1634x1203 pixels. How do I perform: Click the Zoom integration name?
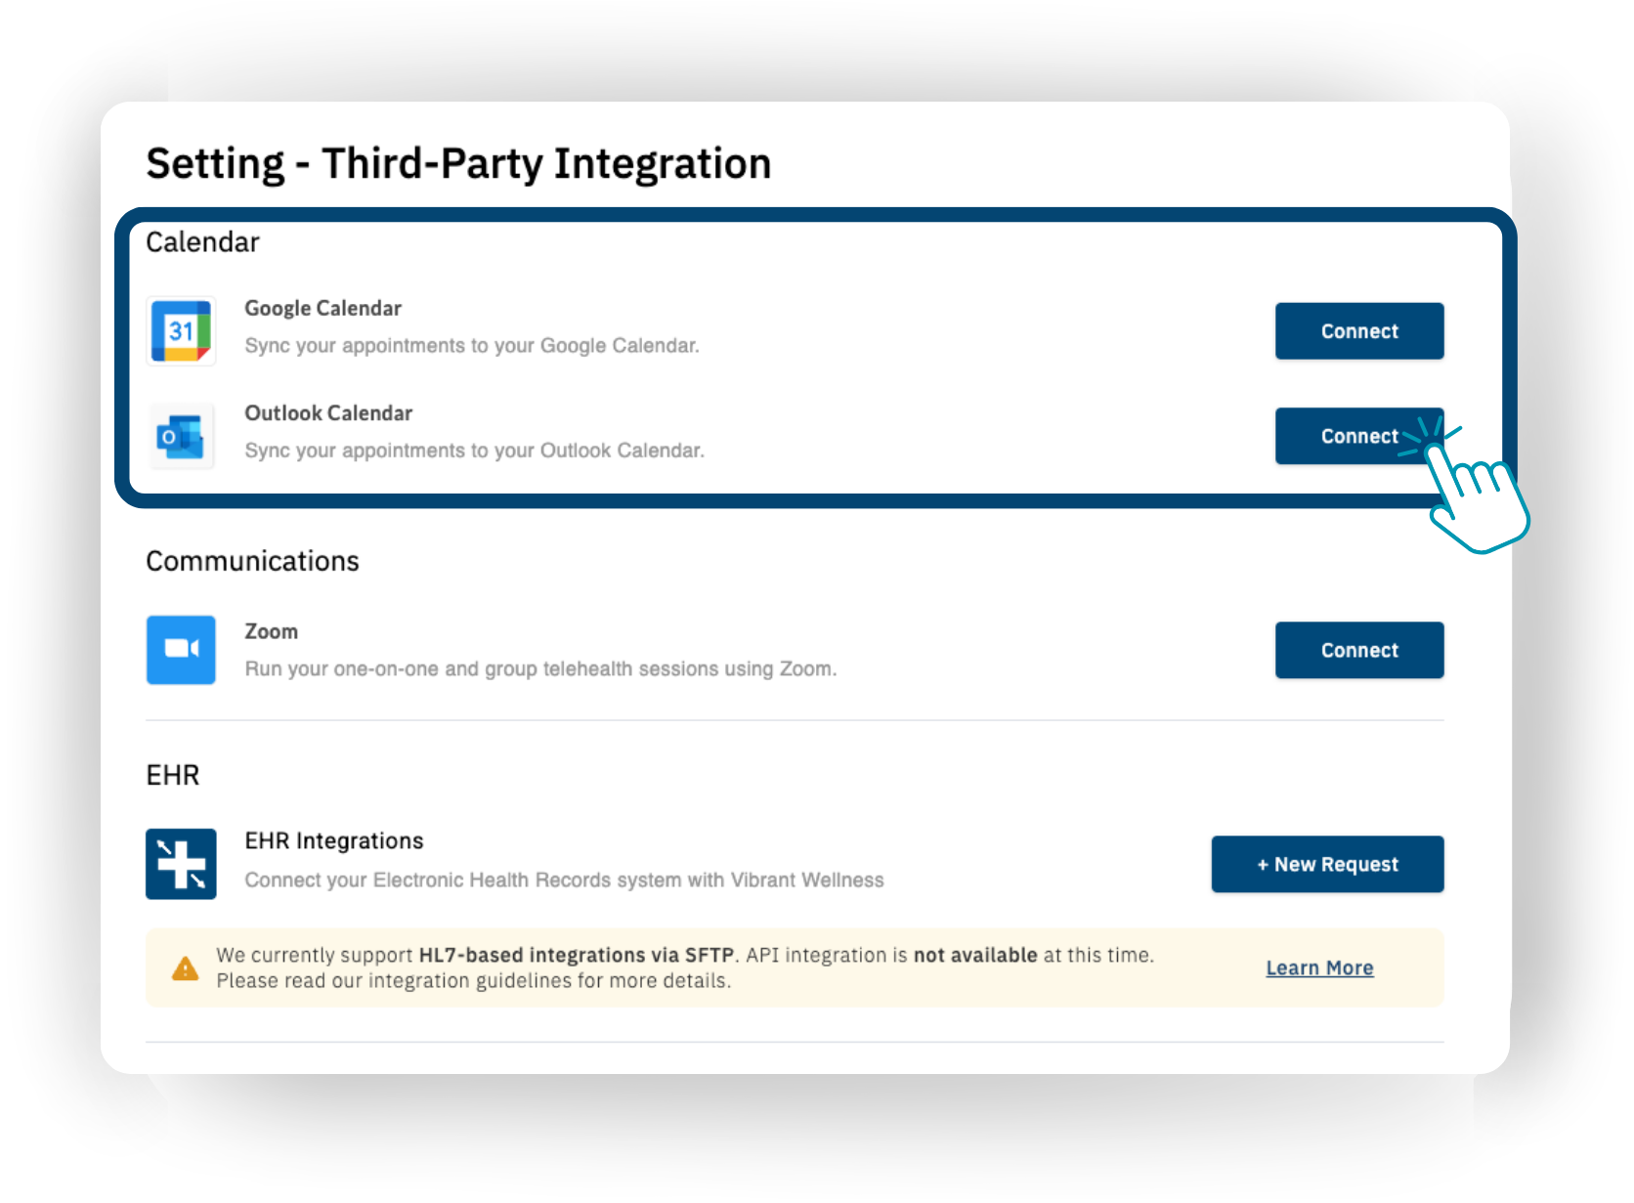tap(271, 631)
